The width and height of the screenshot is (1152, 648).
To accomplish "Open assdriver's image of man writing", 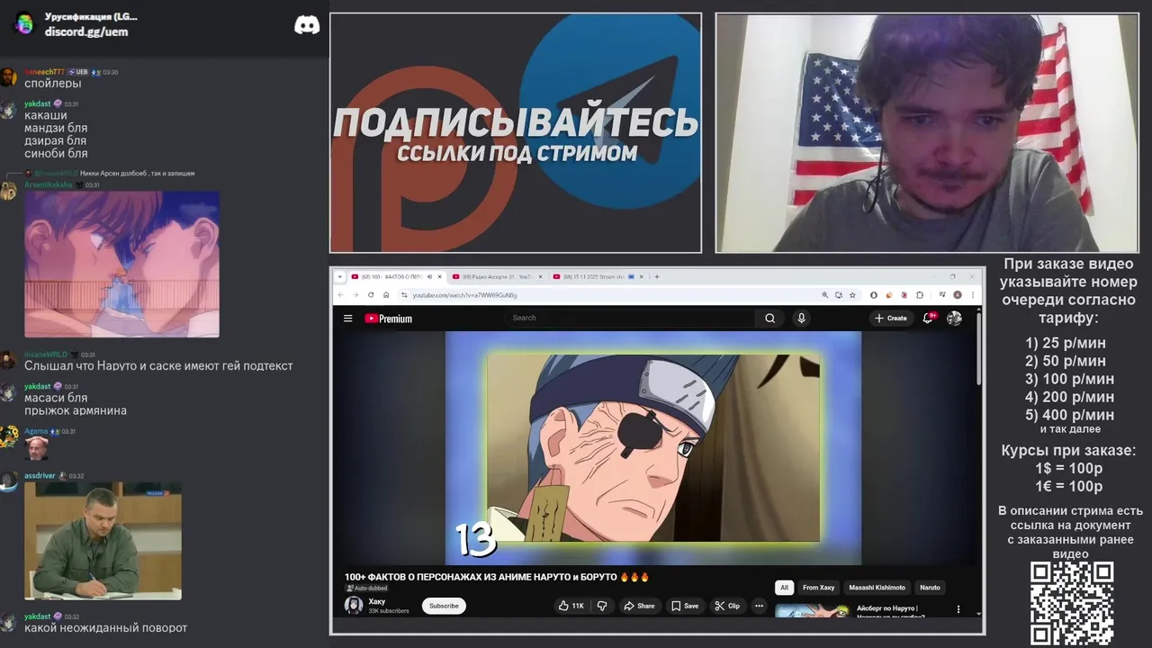I will (103, 541).
